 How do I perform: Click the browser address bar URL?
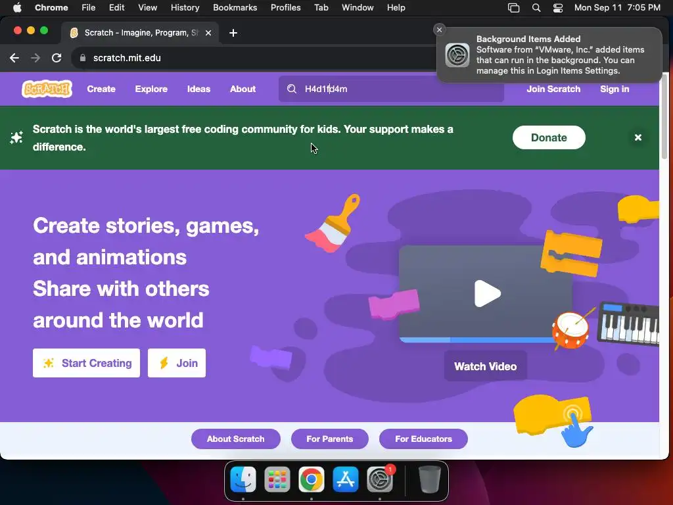click(127, 58)
